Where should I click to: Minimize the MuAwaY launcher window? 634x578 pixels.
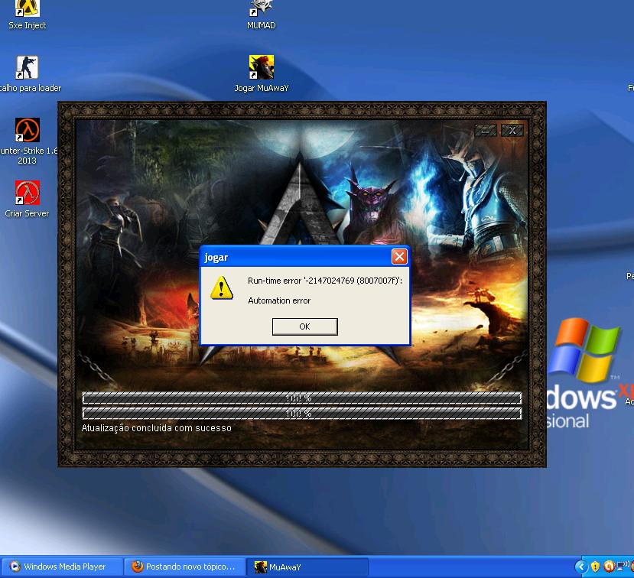(x=486, y=131)
